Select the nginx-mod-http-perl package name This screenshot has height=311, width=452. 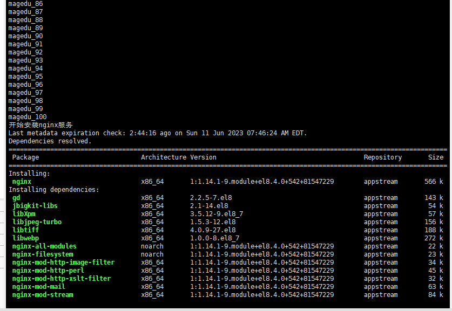[x=48, y=271]
